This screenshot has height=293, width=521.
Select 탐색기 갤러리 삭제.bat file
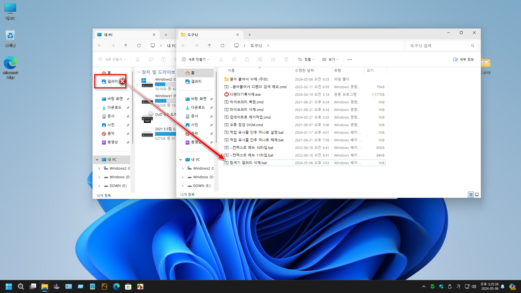click(304, 163)
